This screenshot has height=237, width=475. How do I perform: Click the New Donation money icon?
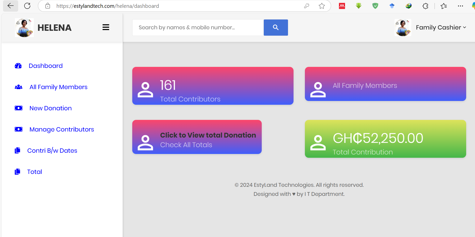(x=18, y=108)
